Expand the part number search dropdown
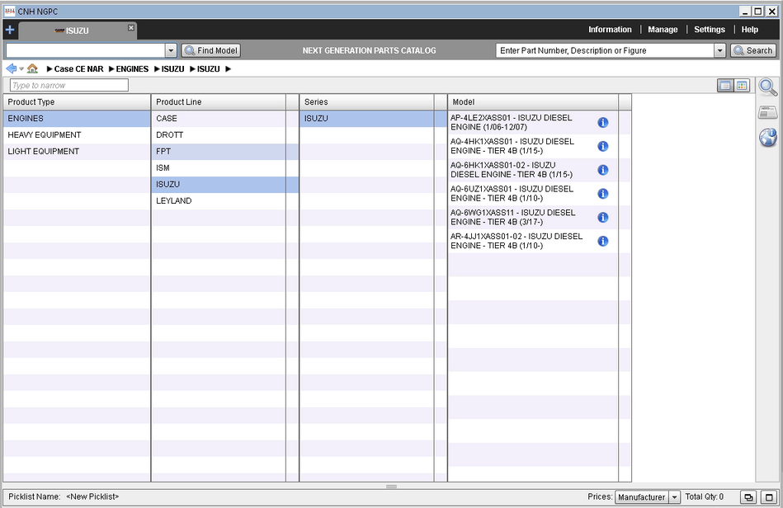This screenshot has height=508, width=783. tap(719, 50)
